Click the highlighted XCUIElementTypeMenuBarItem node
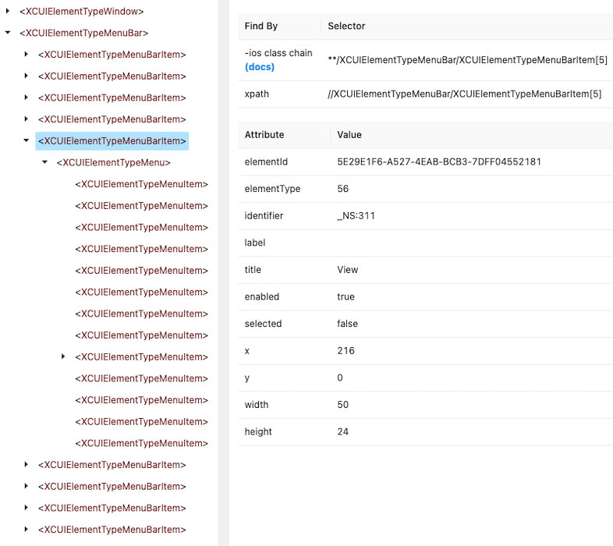The width and height of the screenshot is (613, 546). 112,141
